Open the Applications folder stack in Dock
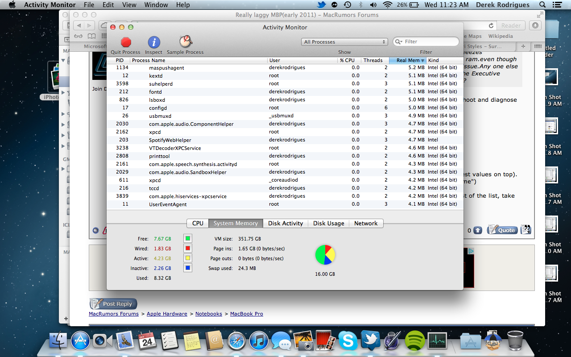Viewport: 571px width, 357px height. pos(471,341)
